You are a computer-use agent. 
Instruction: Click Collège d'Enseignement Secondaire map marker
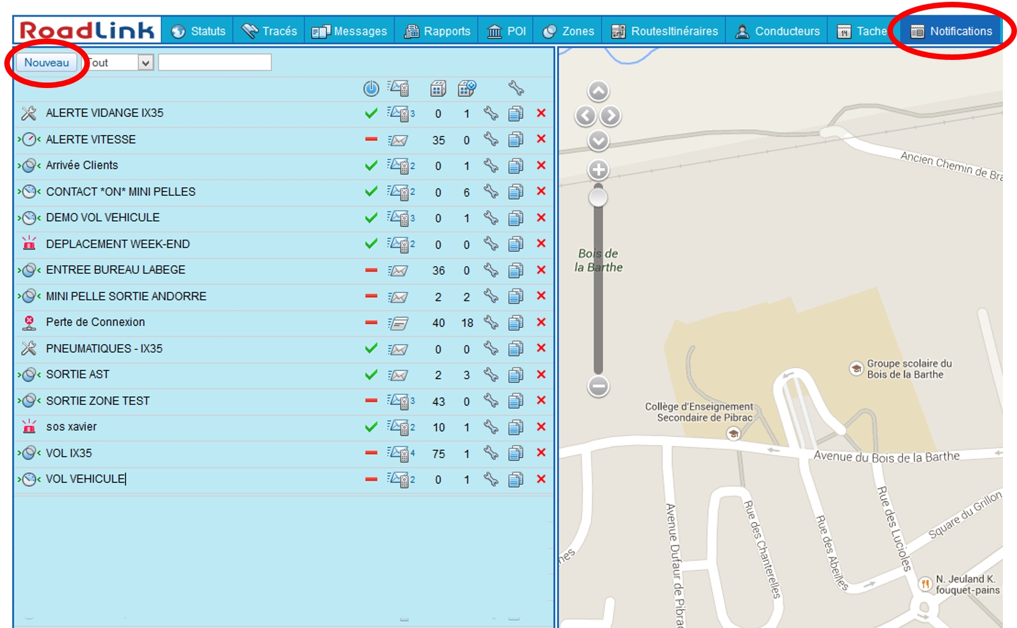733,434
